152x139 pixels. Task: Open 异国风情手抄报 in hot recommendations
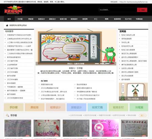47,85
